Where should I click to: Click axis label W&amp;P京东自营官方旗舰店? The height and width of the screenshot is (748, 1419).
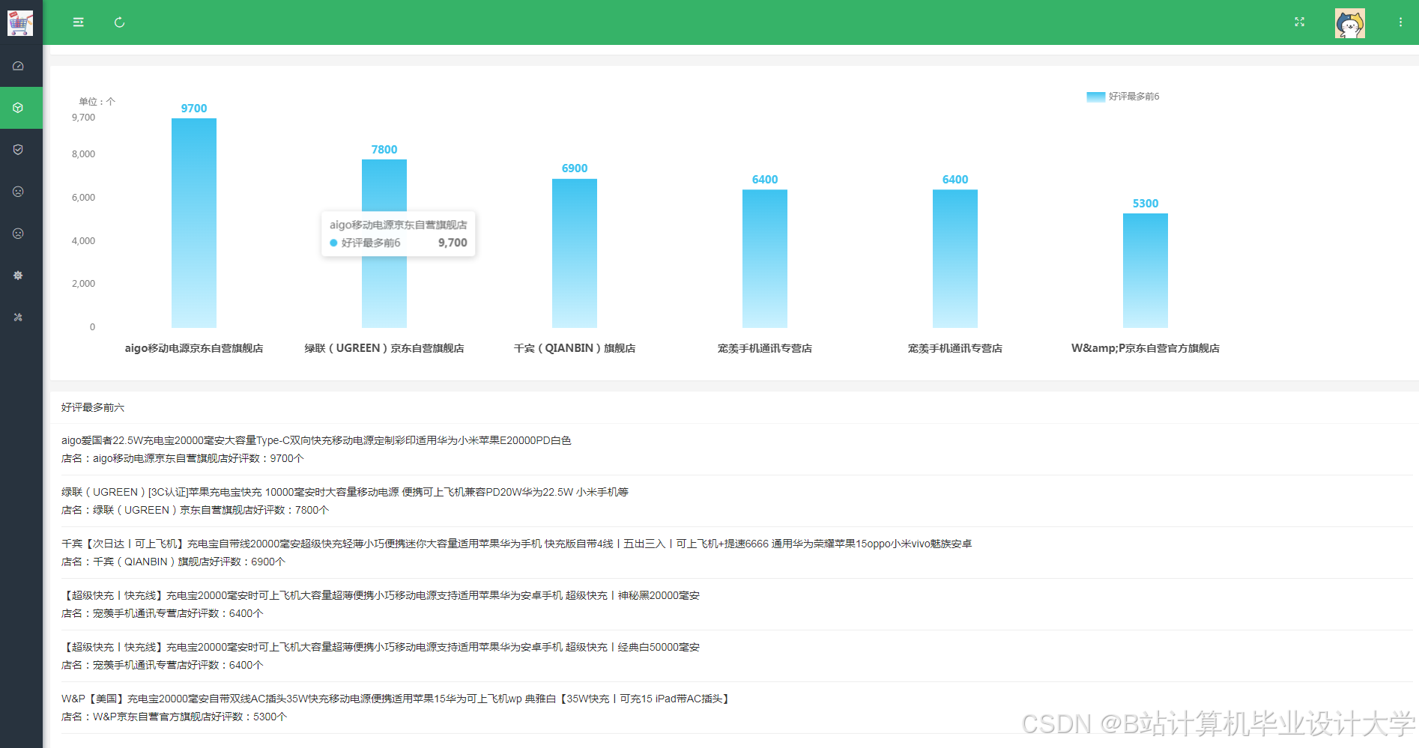tap(1146, 348)
